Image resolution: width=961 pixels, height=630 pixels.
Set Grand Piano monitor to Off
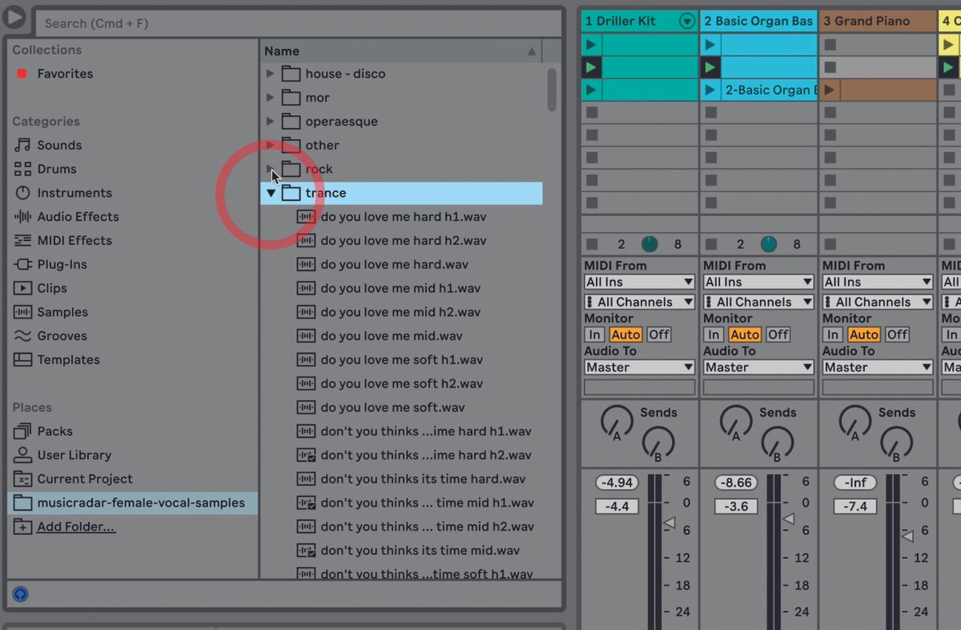point(898,335)
